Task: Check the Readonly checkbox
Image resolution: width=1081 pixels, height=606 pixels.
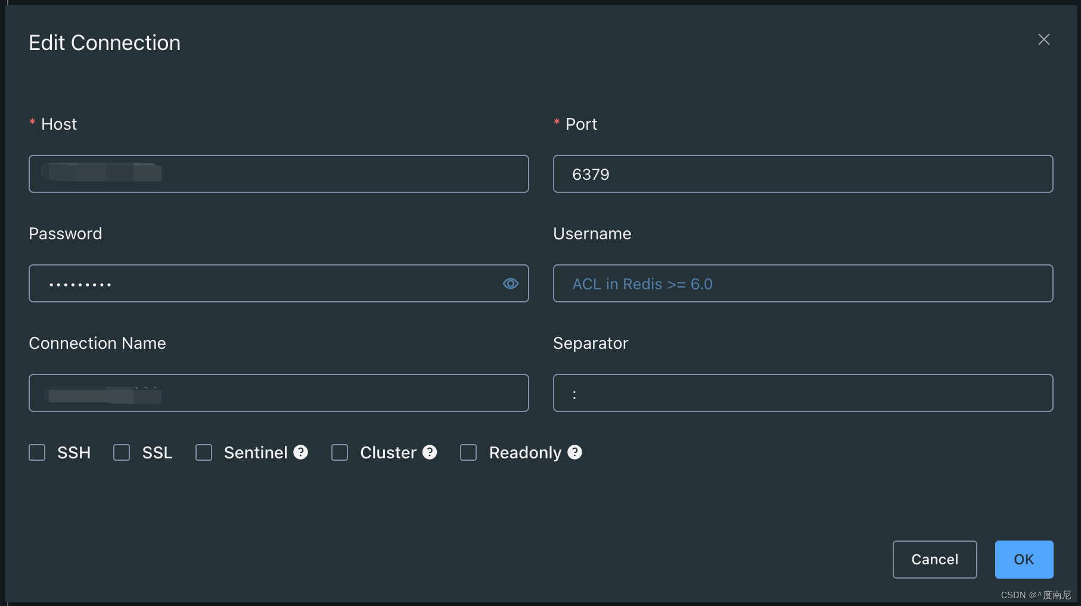Action: [468, 452]
